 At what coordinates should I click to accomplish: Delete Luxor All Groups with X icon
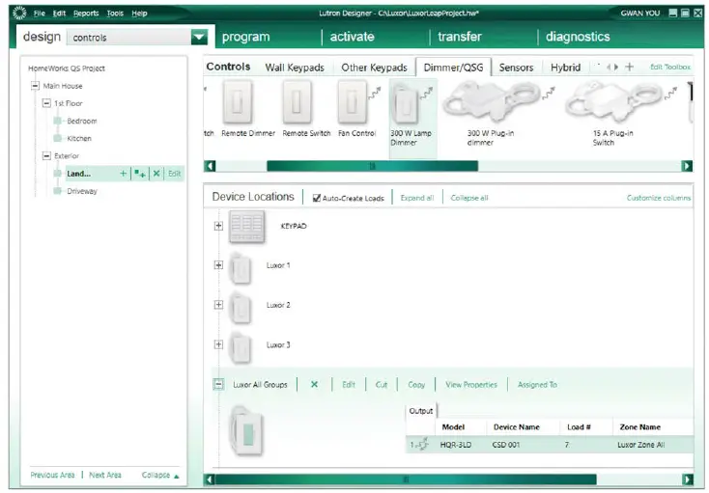pos(314,385)
